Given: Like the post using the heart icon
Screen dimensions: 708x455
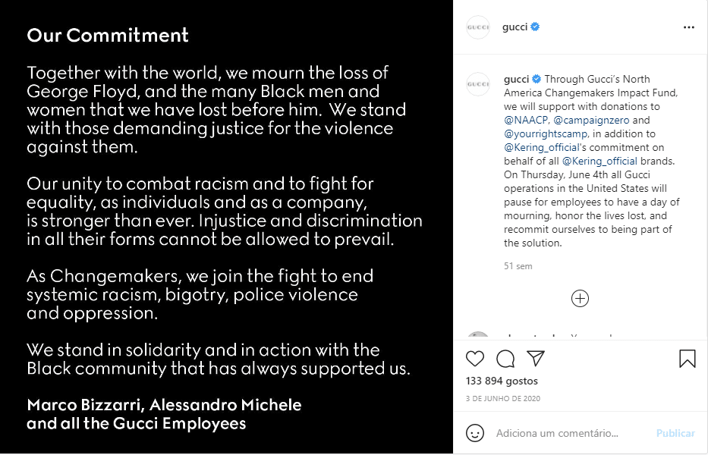Looking at the screenshot, I should click(476, 359).
